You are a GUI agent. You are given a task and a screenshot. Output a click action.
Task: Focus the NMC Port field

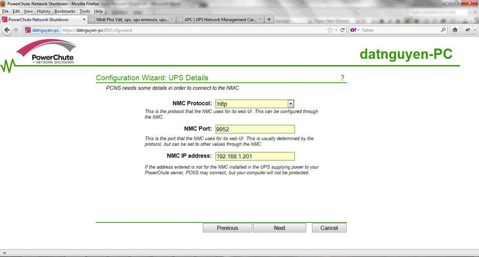[x=255, y=129]
